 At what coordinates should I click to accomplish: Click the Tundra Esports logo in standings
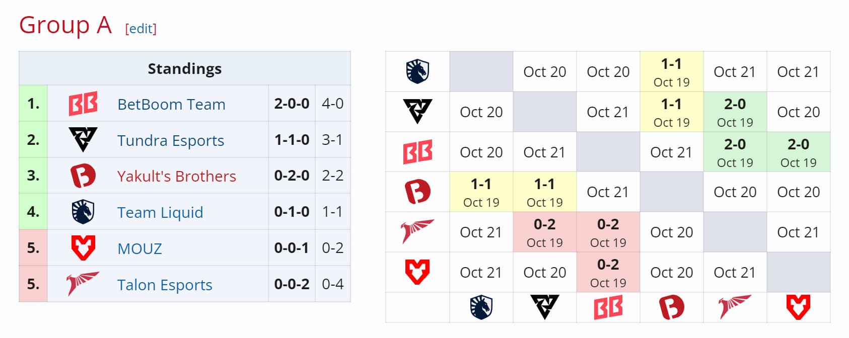(83, 139)
